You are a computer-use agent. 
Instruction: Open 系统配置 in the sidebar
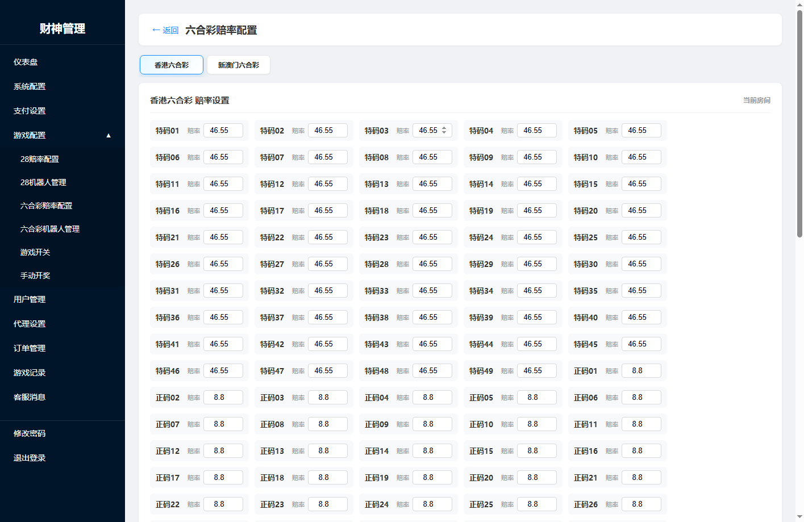[x=63, y=86]
